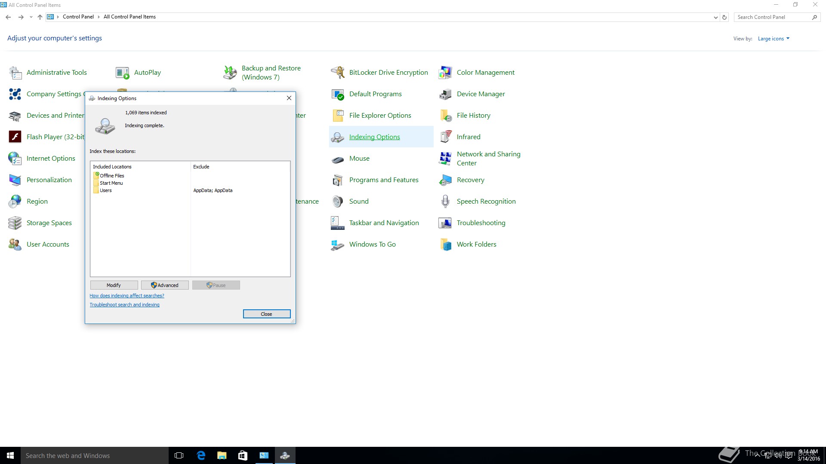This screenshot has height=464, width=826.
Task: Open the Troubleshooting icon
Action: pos(445,223)
